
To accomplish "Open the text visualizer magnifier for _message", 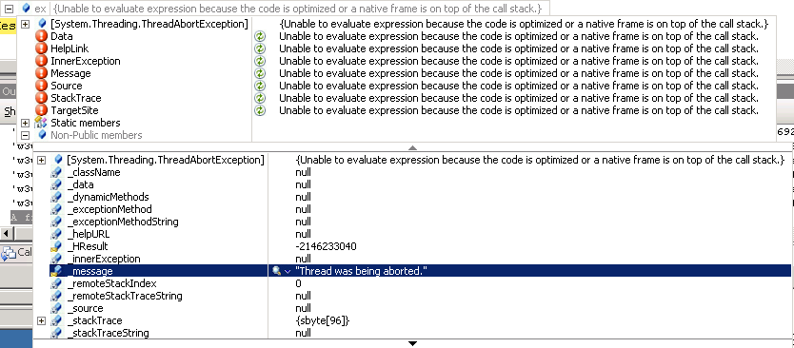I will tap(276, 271).
